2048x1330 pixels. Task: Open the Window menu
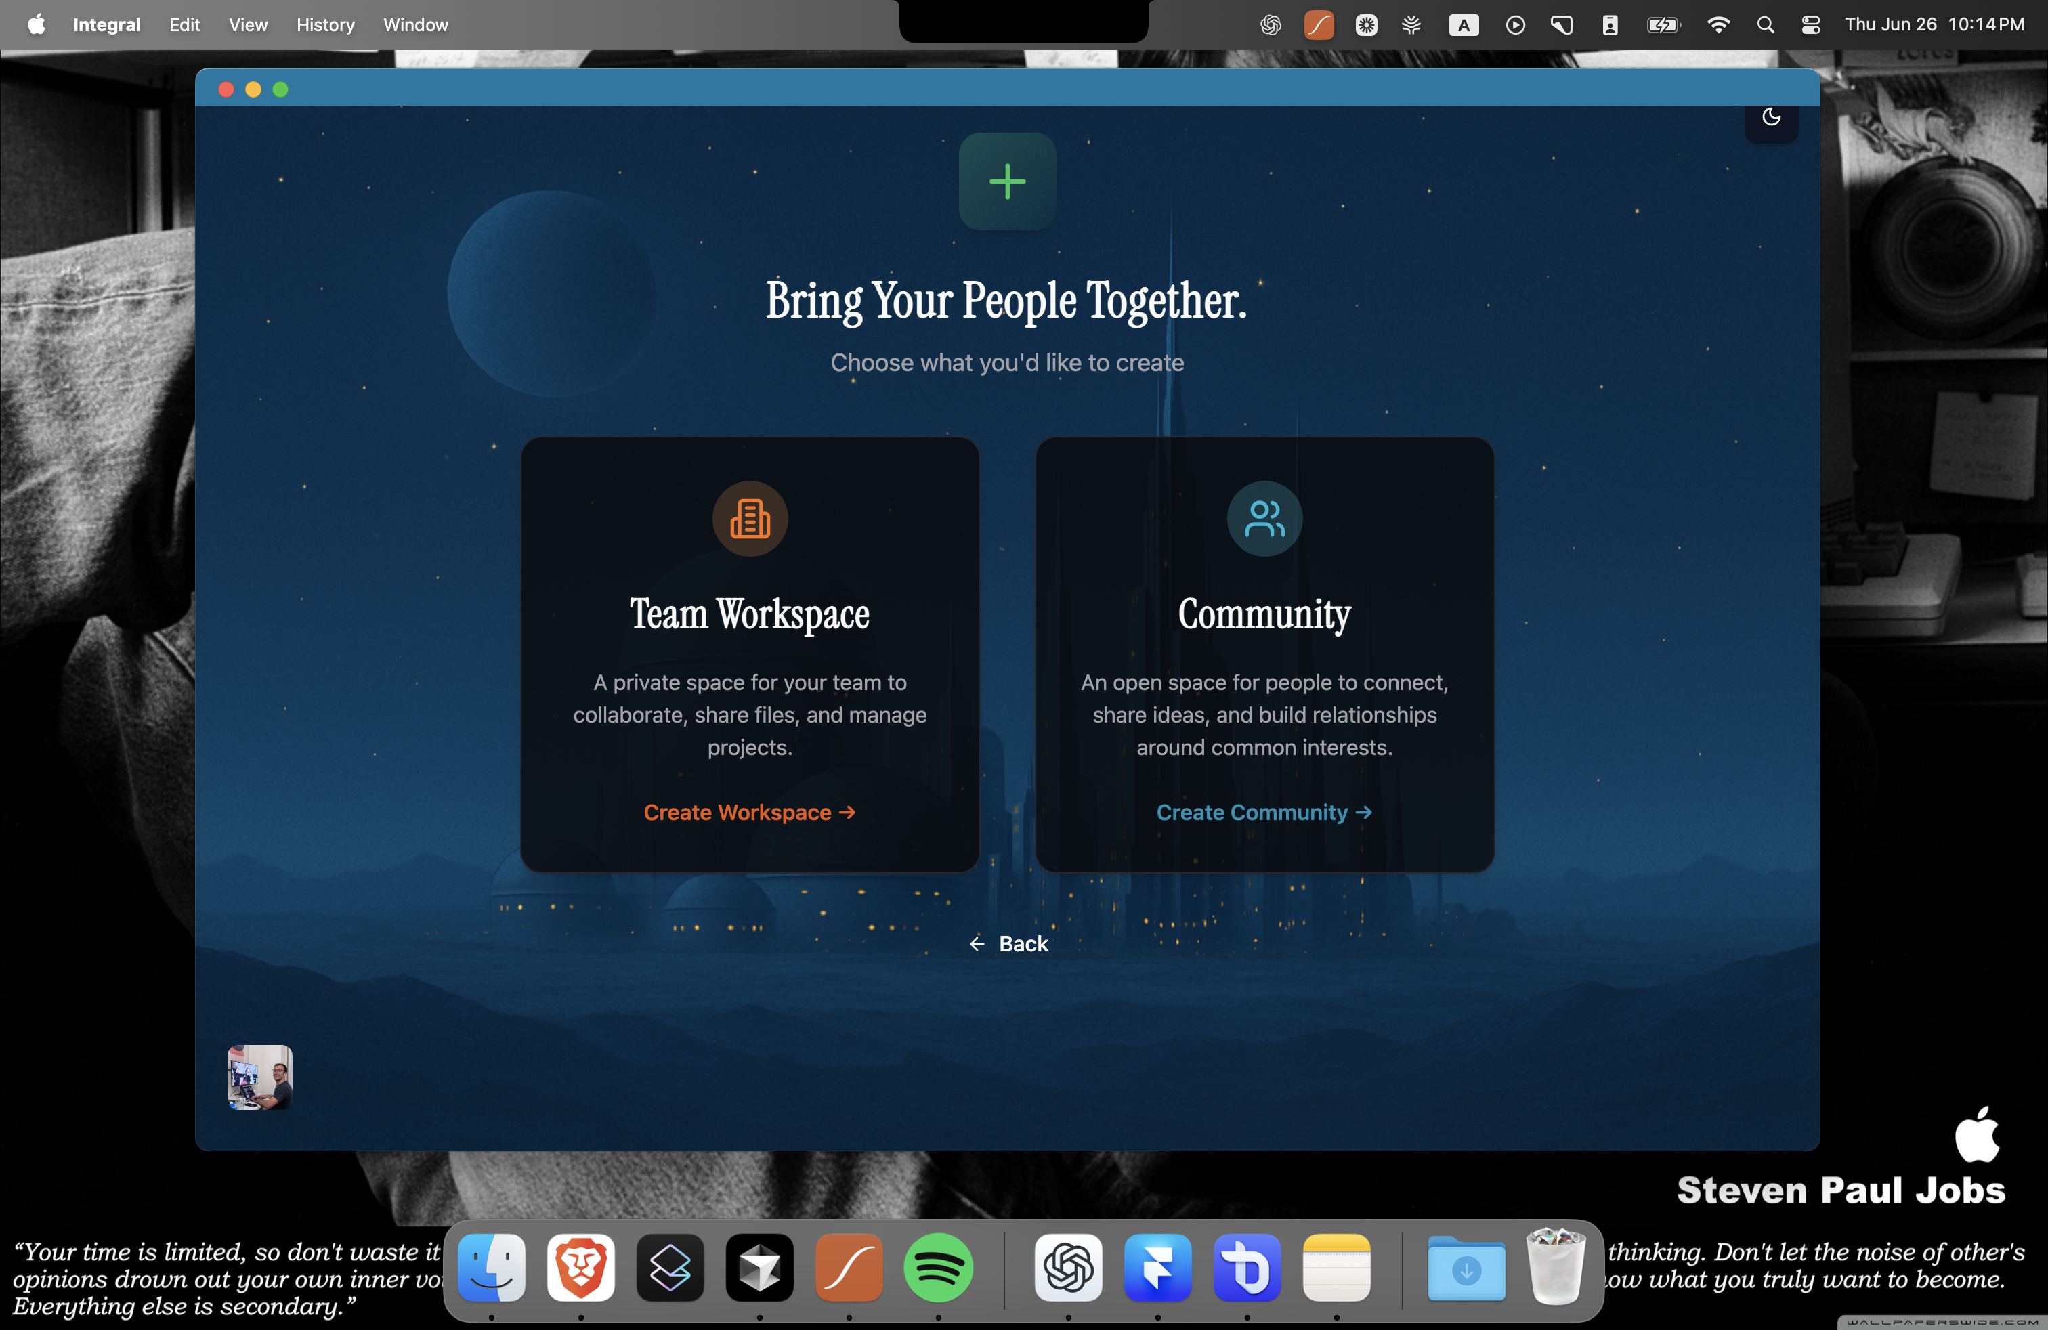click(416, 24)
